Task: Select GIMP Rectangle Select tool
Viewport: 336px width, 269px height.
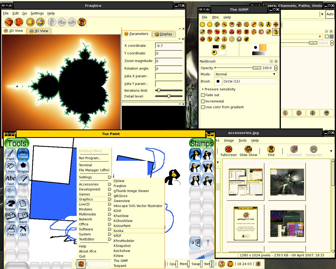Action: click(202, 24)
